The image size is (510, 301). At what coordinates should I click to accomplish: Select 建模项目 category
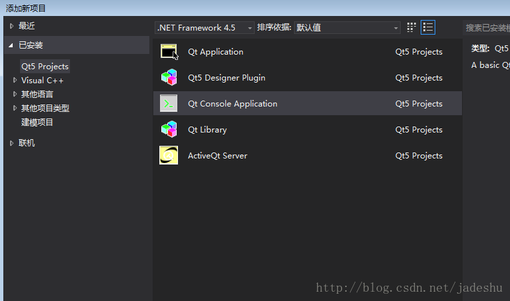click(x=37, y=123)
